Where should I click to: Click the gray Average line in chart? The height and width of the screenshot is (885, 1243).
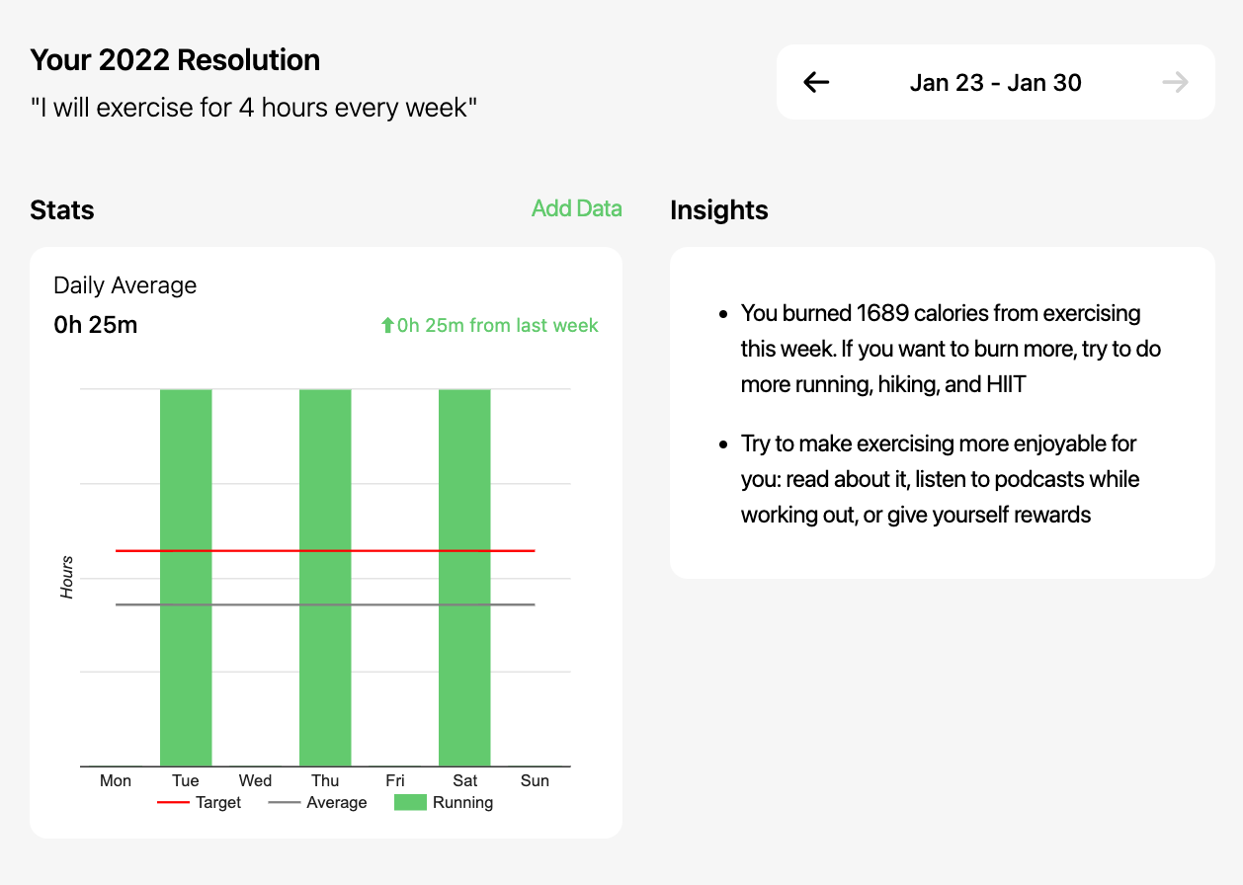click(x=257, y=604)
